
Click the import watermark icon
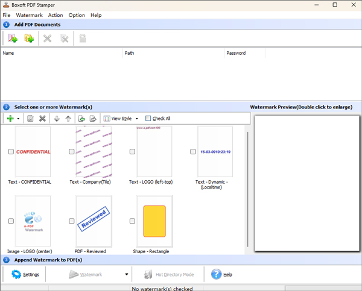tap(82, 119)
